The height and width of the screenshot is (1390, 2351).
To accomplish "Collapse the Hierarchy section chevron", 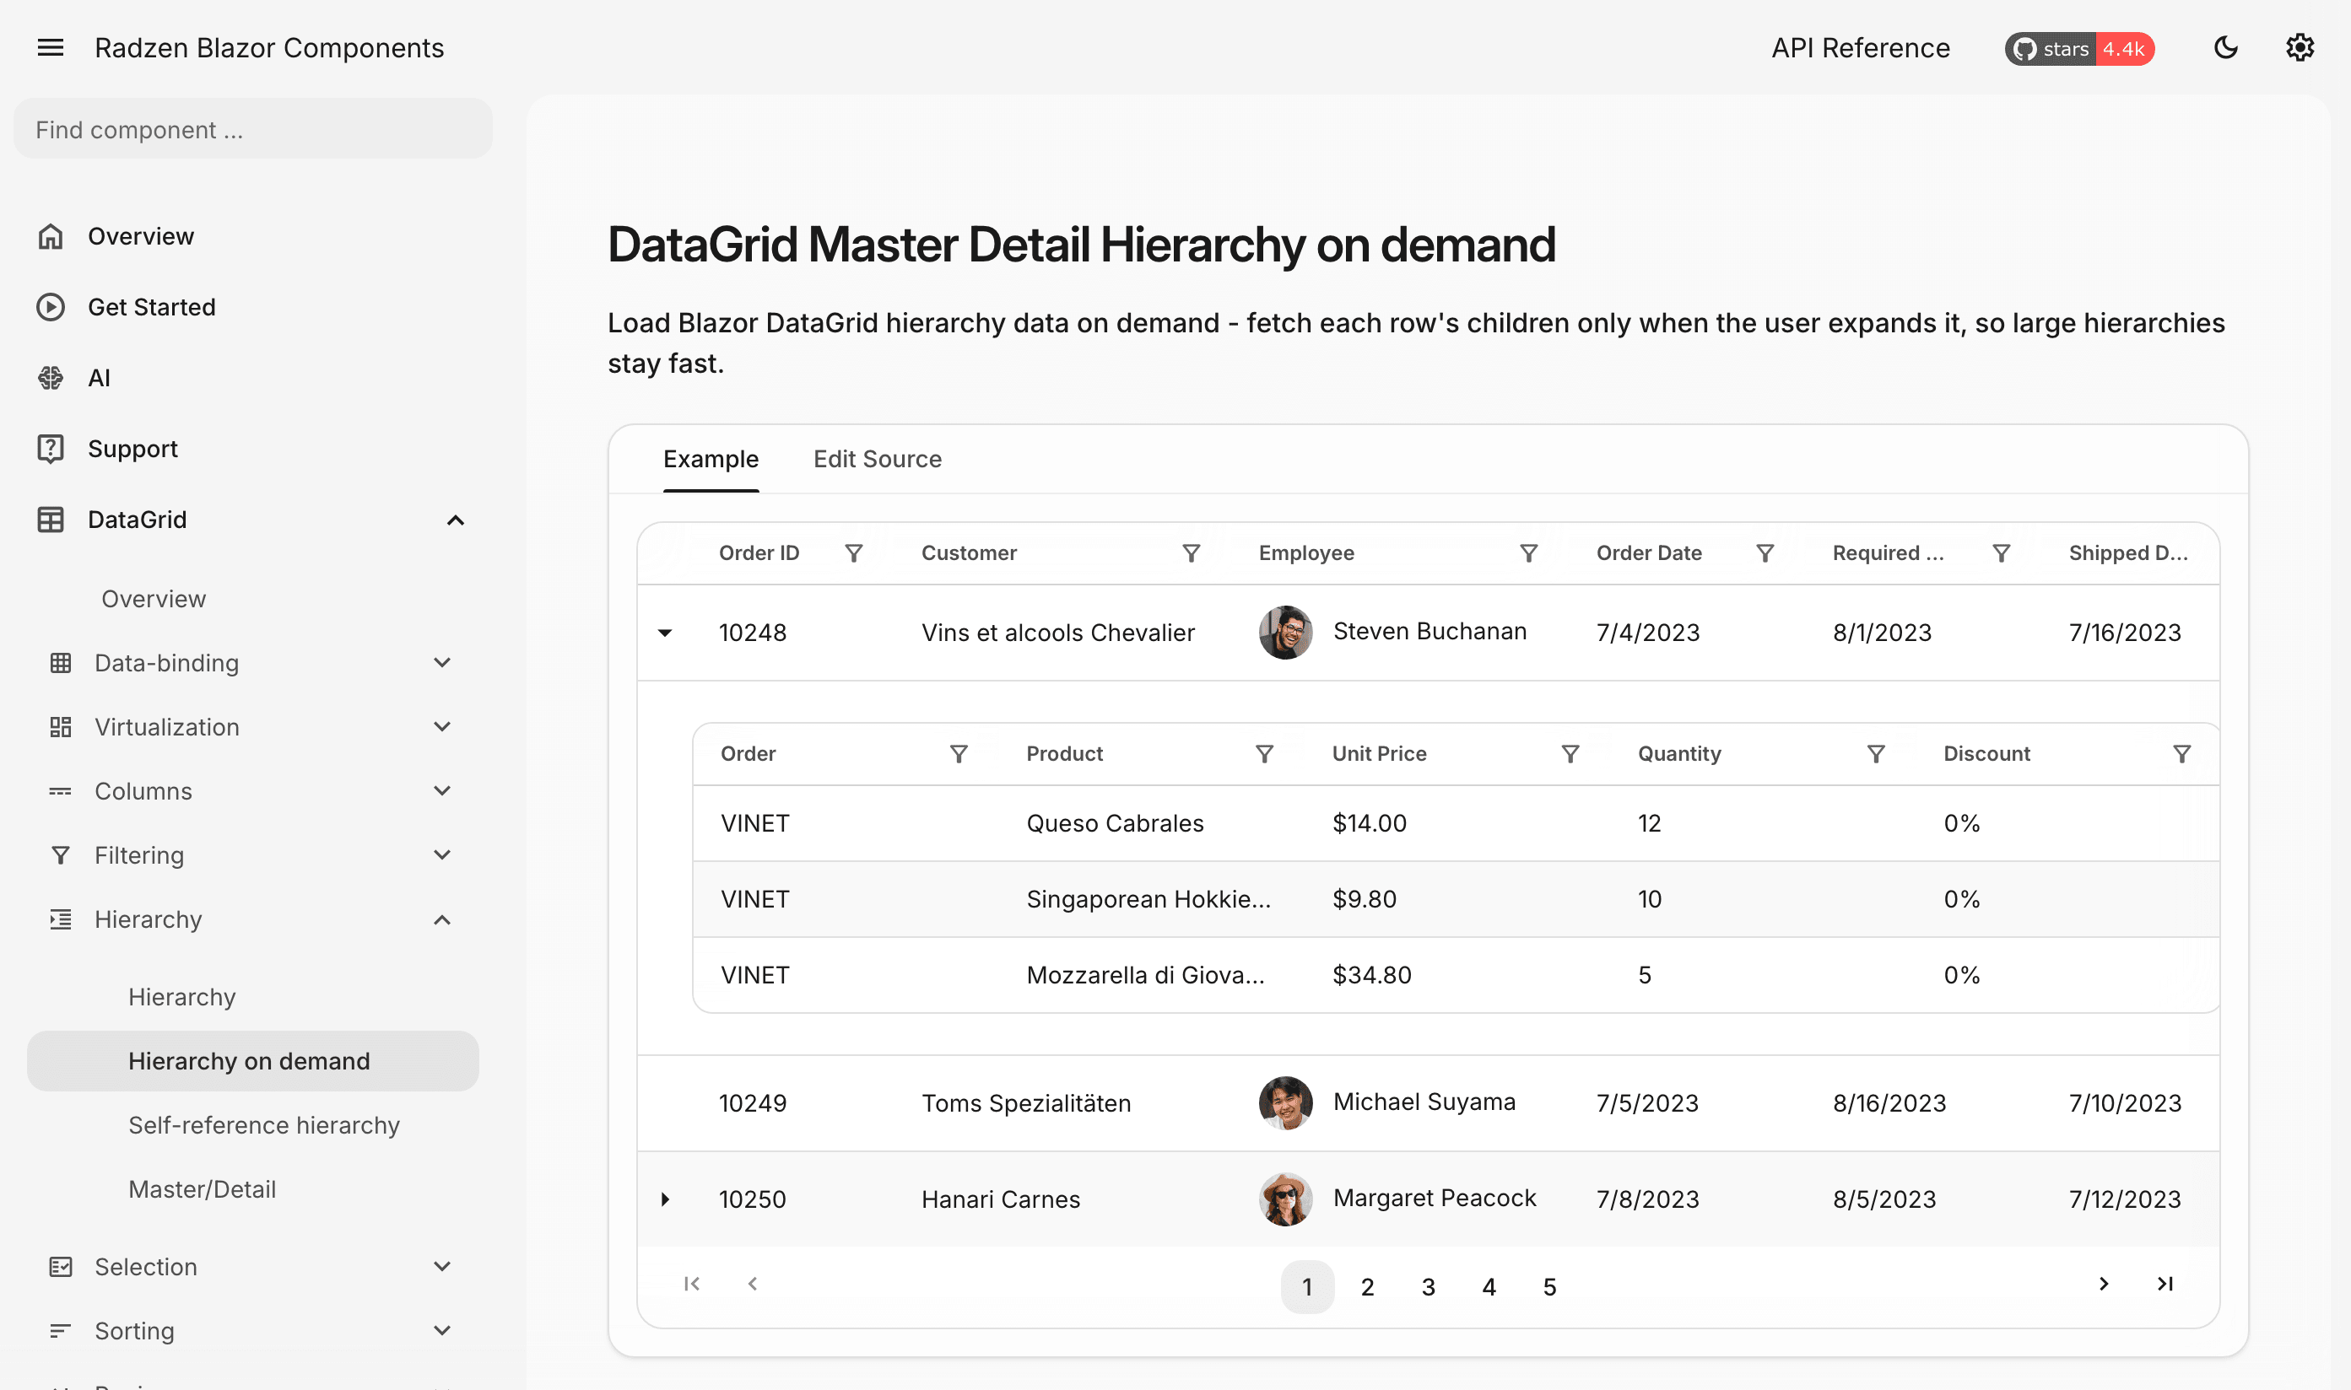I will tap(442, 920).
